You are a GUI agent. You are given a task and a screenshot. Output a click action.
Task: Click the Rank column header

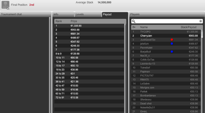(59, 21)
